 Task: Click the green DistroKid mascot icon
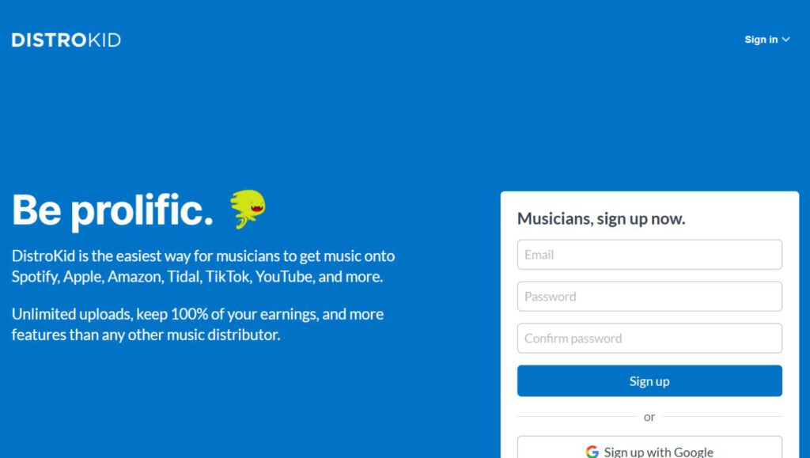pyautogui.click(x=248, y=209)
